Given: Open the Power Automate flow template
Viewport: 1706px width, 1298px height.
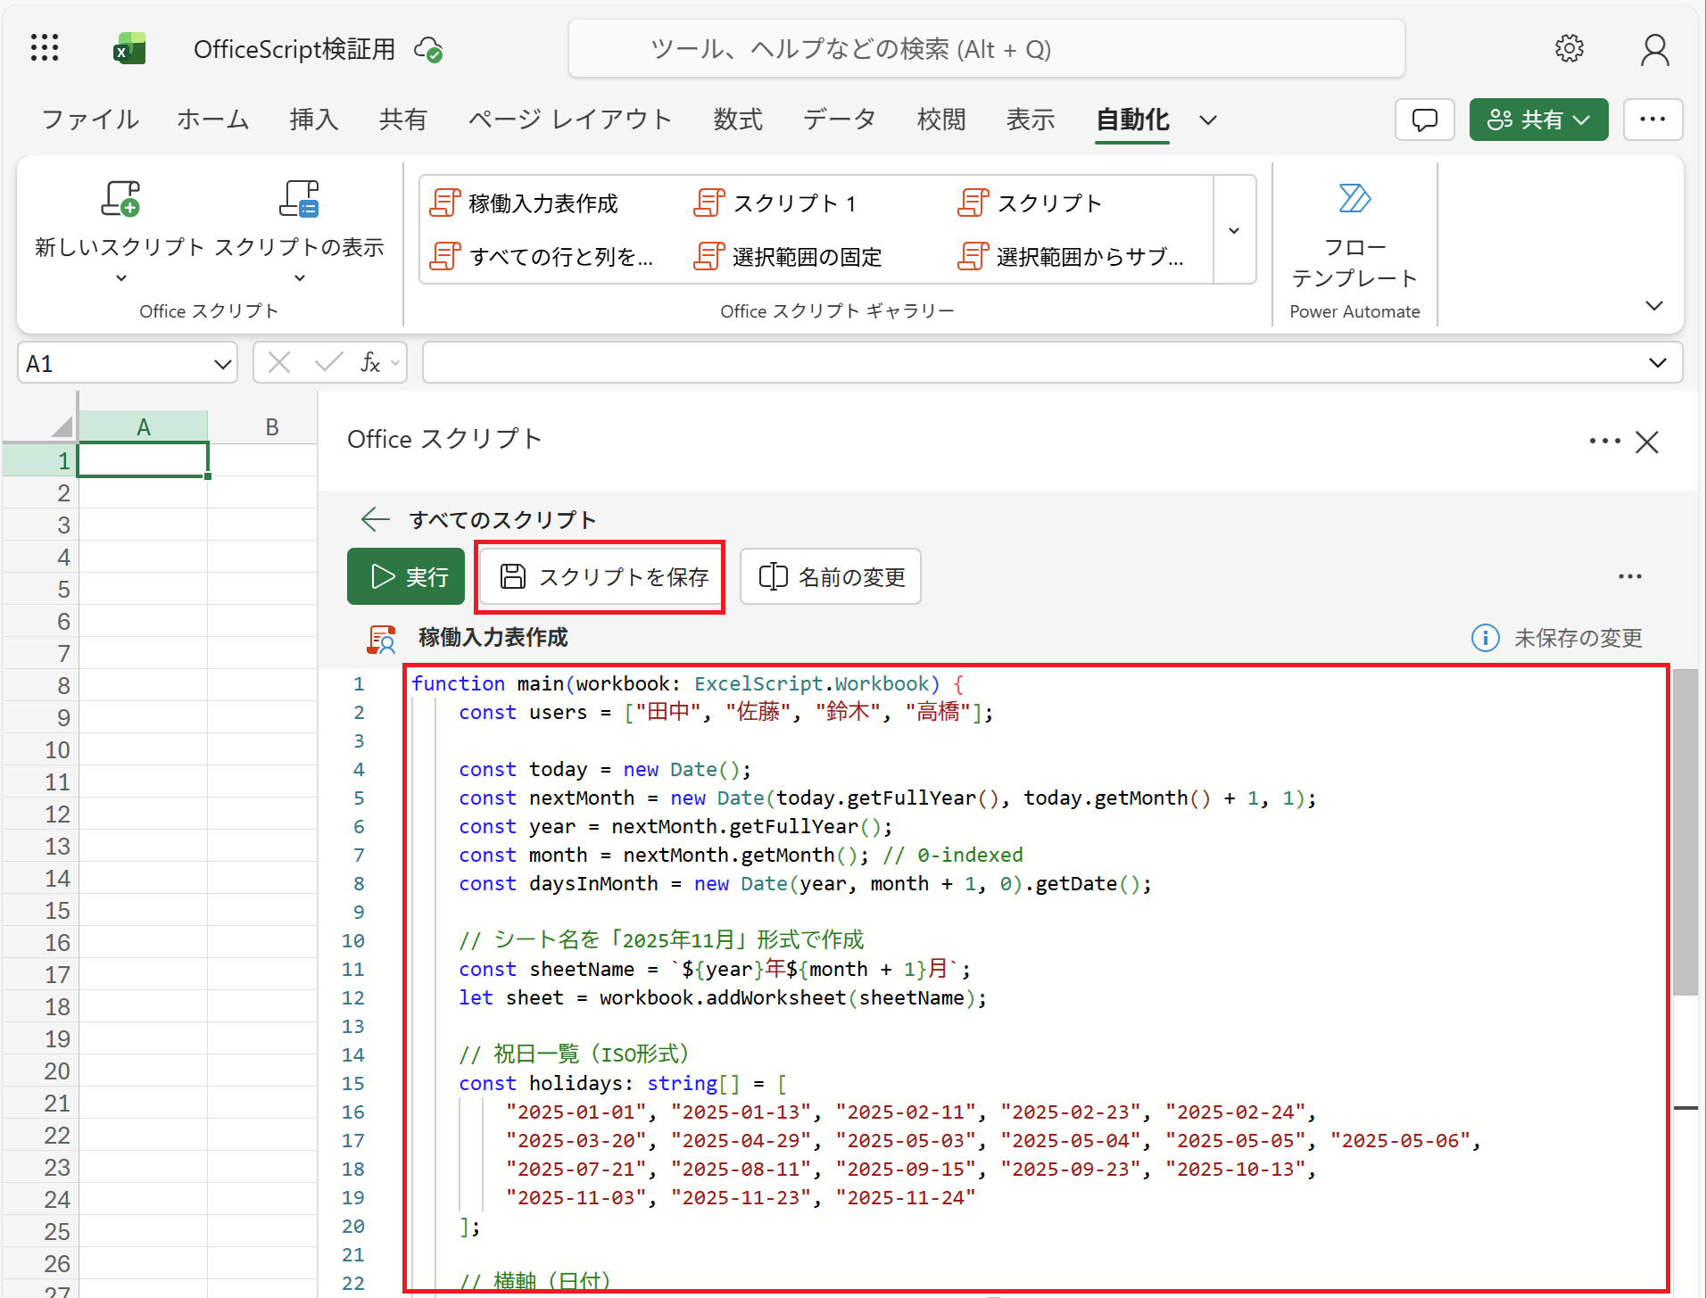Looking at the screenshot, I should point(1354,235).
